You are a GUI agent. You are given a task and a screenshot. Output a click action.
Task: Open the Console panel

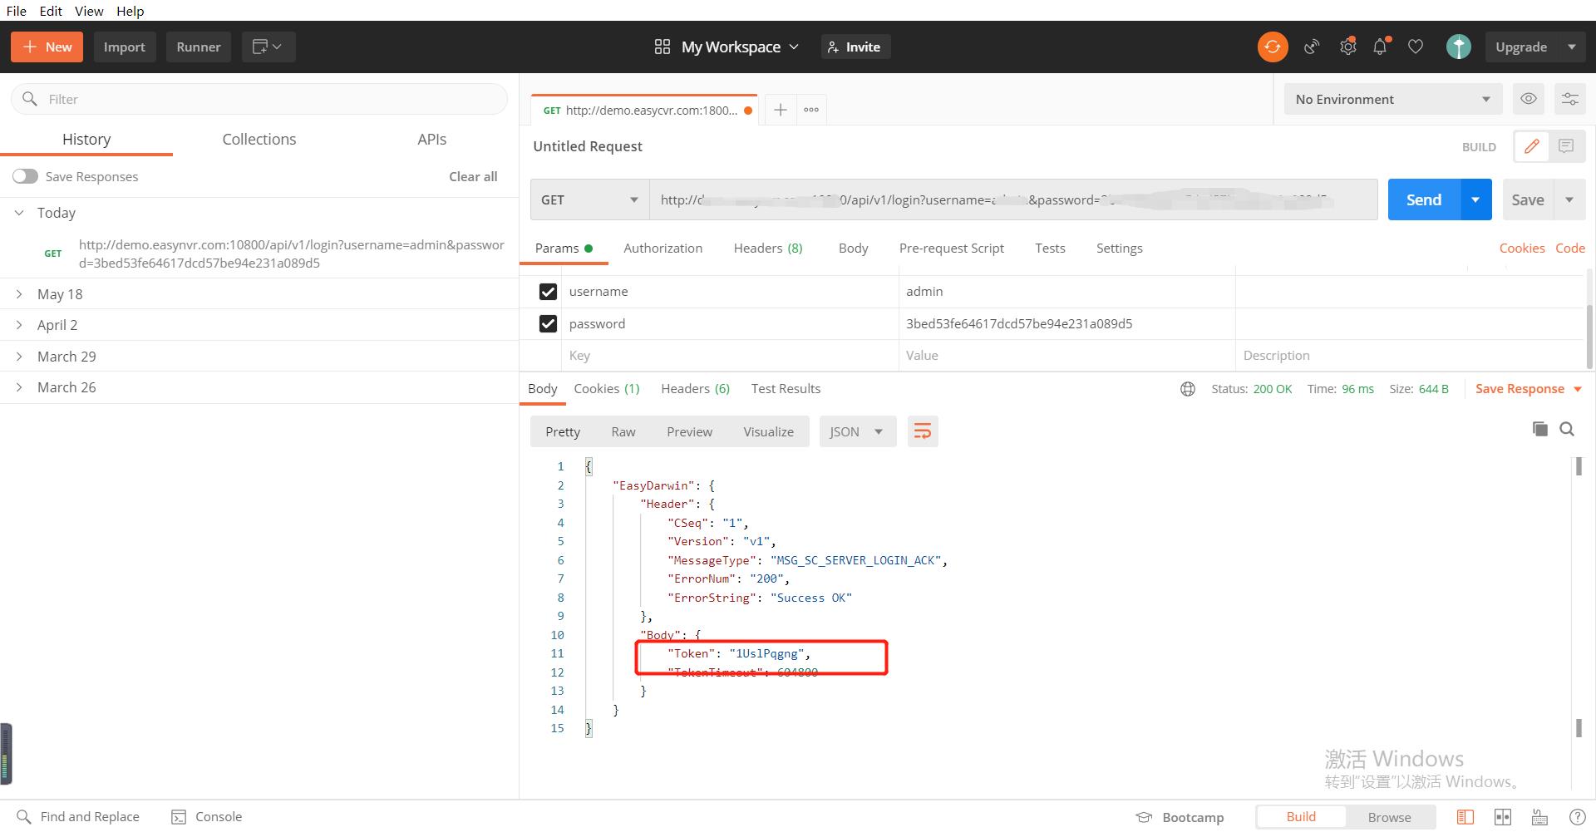click(206, 817)
